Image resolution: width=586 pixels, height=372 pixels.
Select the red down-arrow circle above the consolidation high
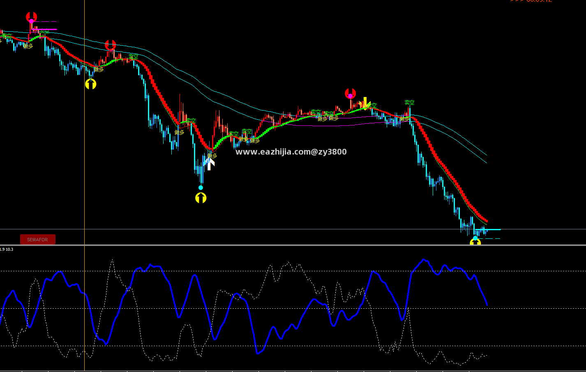coord(350,94)
